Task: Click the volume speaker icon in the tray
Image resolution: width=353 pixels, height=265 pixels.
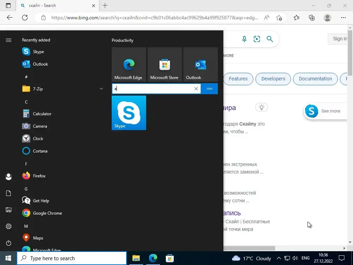Action: click(295, 258)
